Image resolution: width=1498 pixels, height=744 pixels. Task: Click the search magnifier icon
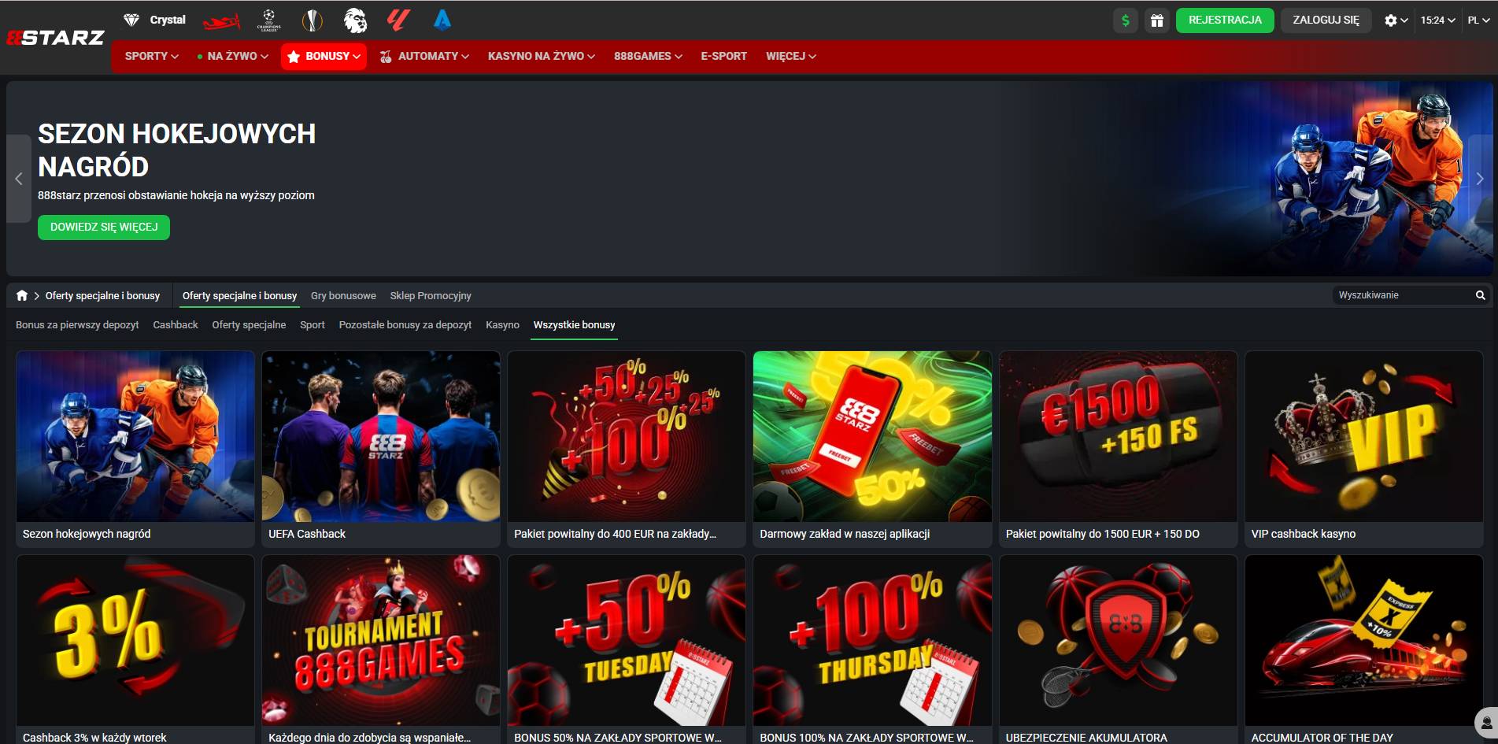coord(1480,295)
